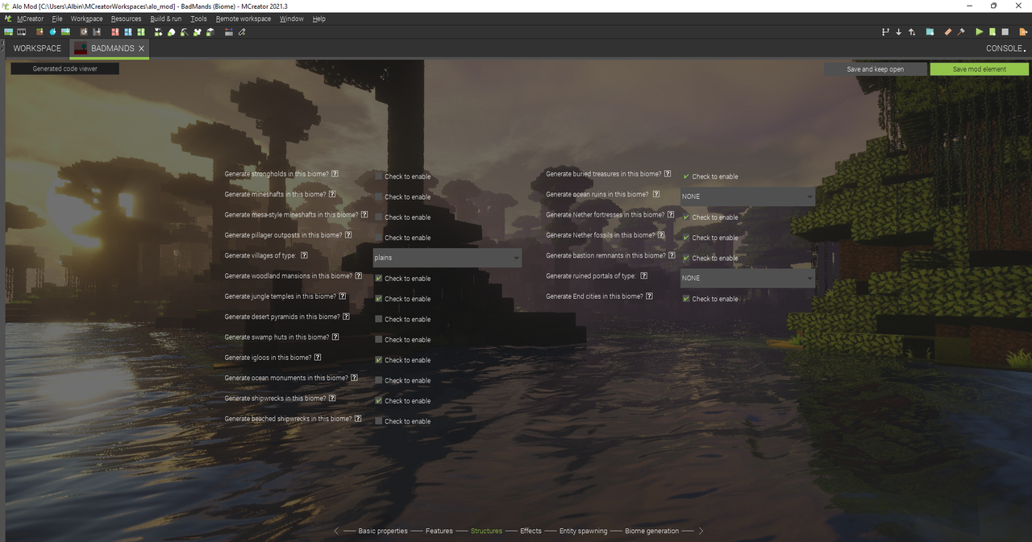The image size is (1032, 542).
Task: Enable the Generate strongholds checkbox
Action: pos(378,176)
